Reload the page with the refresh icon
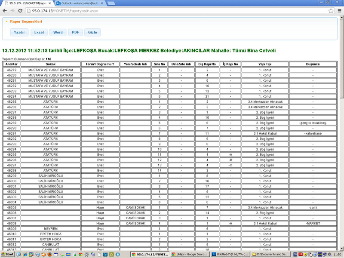Screen dimensions: 344x258 pos(20,11)
